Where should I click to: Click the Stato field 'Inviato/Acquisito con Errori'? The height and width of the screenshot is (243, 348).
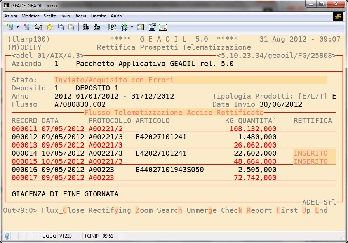pyautogui.click(x=114, y=80)
